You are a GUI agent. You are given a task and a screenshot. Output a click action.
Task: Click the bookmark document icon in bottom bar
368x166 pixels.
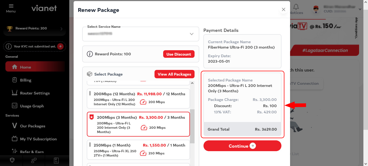(x=56, y=160)
